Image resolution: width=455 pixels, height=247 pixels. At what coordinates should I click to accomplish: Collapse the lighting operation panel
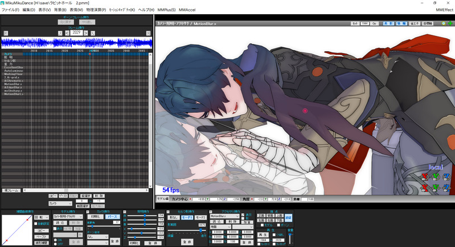click(125, 212)
